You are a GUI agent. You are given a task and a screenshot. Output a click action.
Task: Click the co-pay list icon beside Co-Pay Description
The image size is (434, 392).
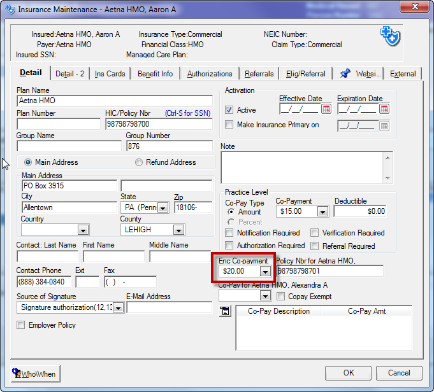coord(226,311)
